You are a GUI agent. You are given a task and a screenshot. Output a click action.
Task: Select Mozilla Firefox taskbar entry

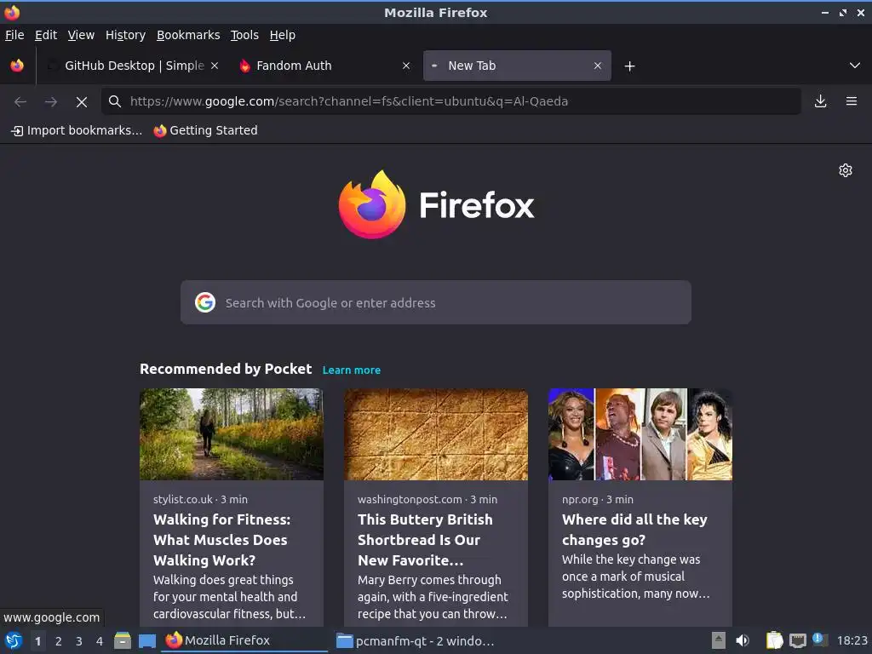(244, 640)
